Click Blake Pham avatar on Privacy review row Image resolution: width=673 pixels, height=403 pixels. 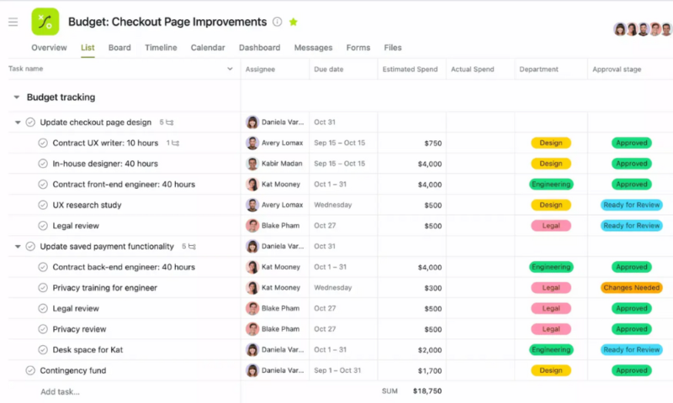252,329
